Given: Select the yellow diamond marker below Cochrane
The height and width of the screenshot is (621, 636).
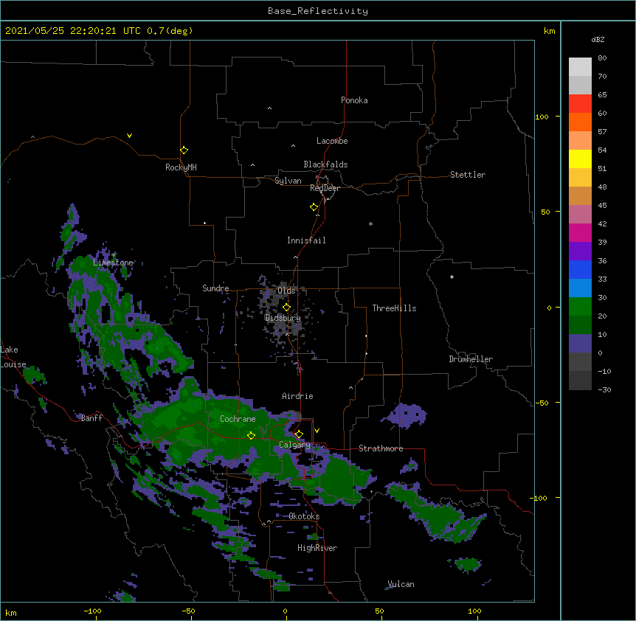Looking at the screenshot, I should (251, 436).
